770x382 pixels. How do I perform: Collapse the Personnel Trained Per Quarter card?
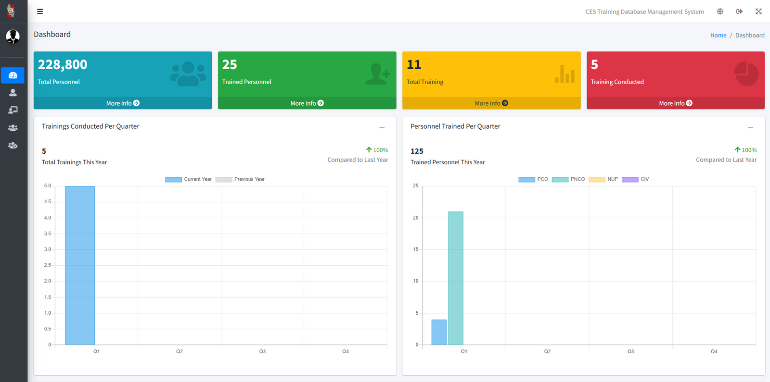point(750,127)
